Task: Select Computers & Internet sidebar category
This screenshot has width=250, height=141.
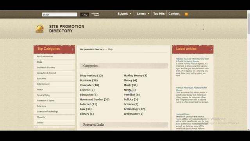Action: 46,73
